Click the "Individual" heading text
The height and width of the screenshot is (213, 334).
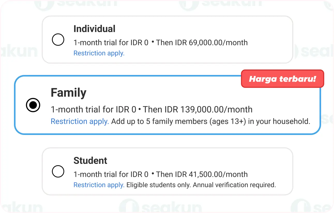tap(94, 29)
